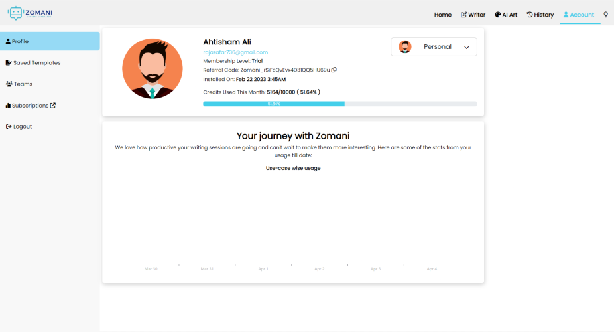Screen dimensions: 614x332
Task: Click the Membership Level Trial text
Action: (x=233, y=61)
